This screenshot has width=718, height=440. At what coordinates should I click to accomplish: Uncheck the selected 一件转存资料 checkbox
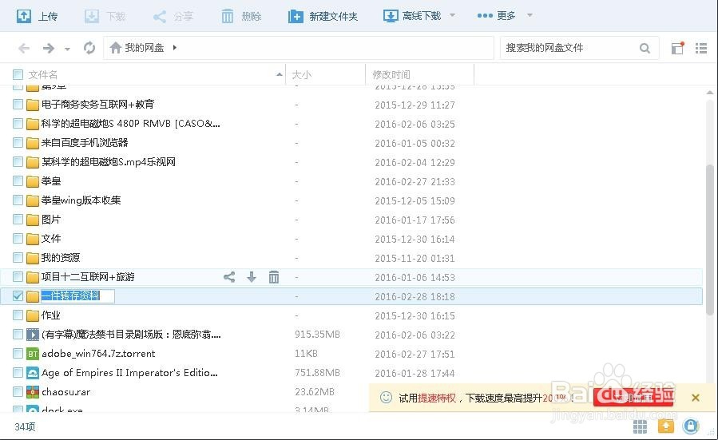click(x=18, y=295)
